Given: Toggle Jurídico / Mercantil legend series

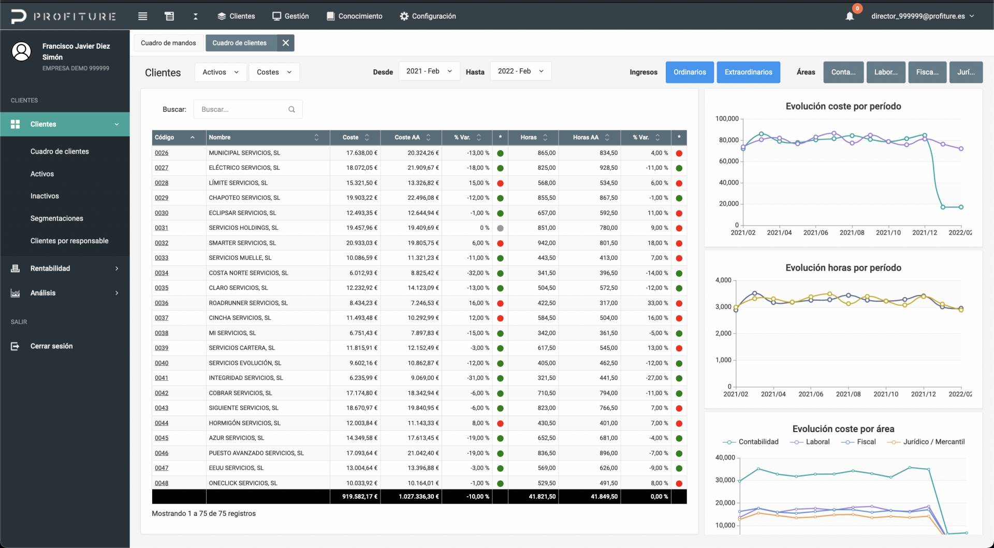Looking at the screenshot, I should (926, 442).
